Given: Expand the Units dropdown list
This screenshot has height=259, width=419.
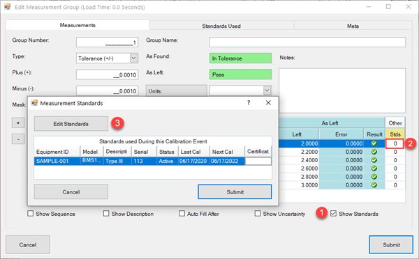Looking at the screenshot, I should point(267,91).
